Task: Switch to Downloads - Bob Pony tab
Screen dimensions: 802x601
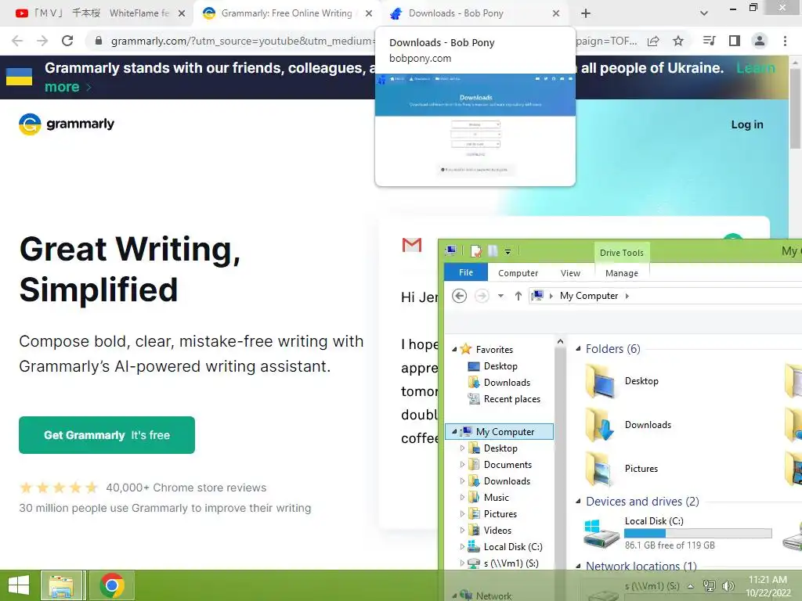Action: [x=455, y=13]
